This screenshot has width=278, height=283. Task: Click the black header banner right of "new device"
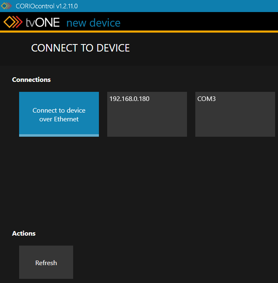199,22
